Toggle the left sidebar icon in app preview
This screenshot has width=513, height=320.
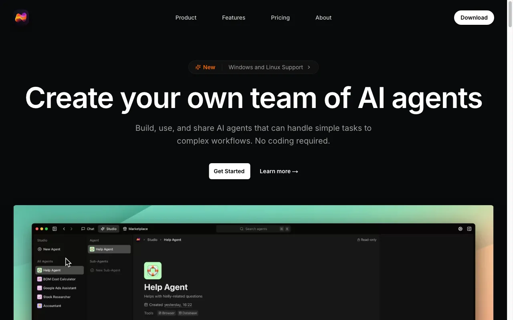click(x=55, y=229)
